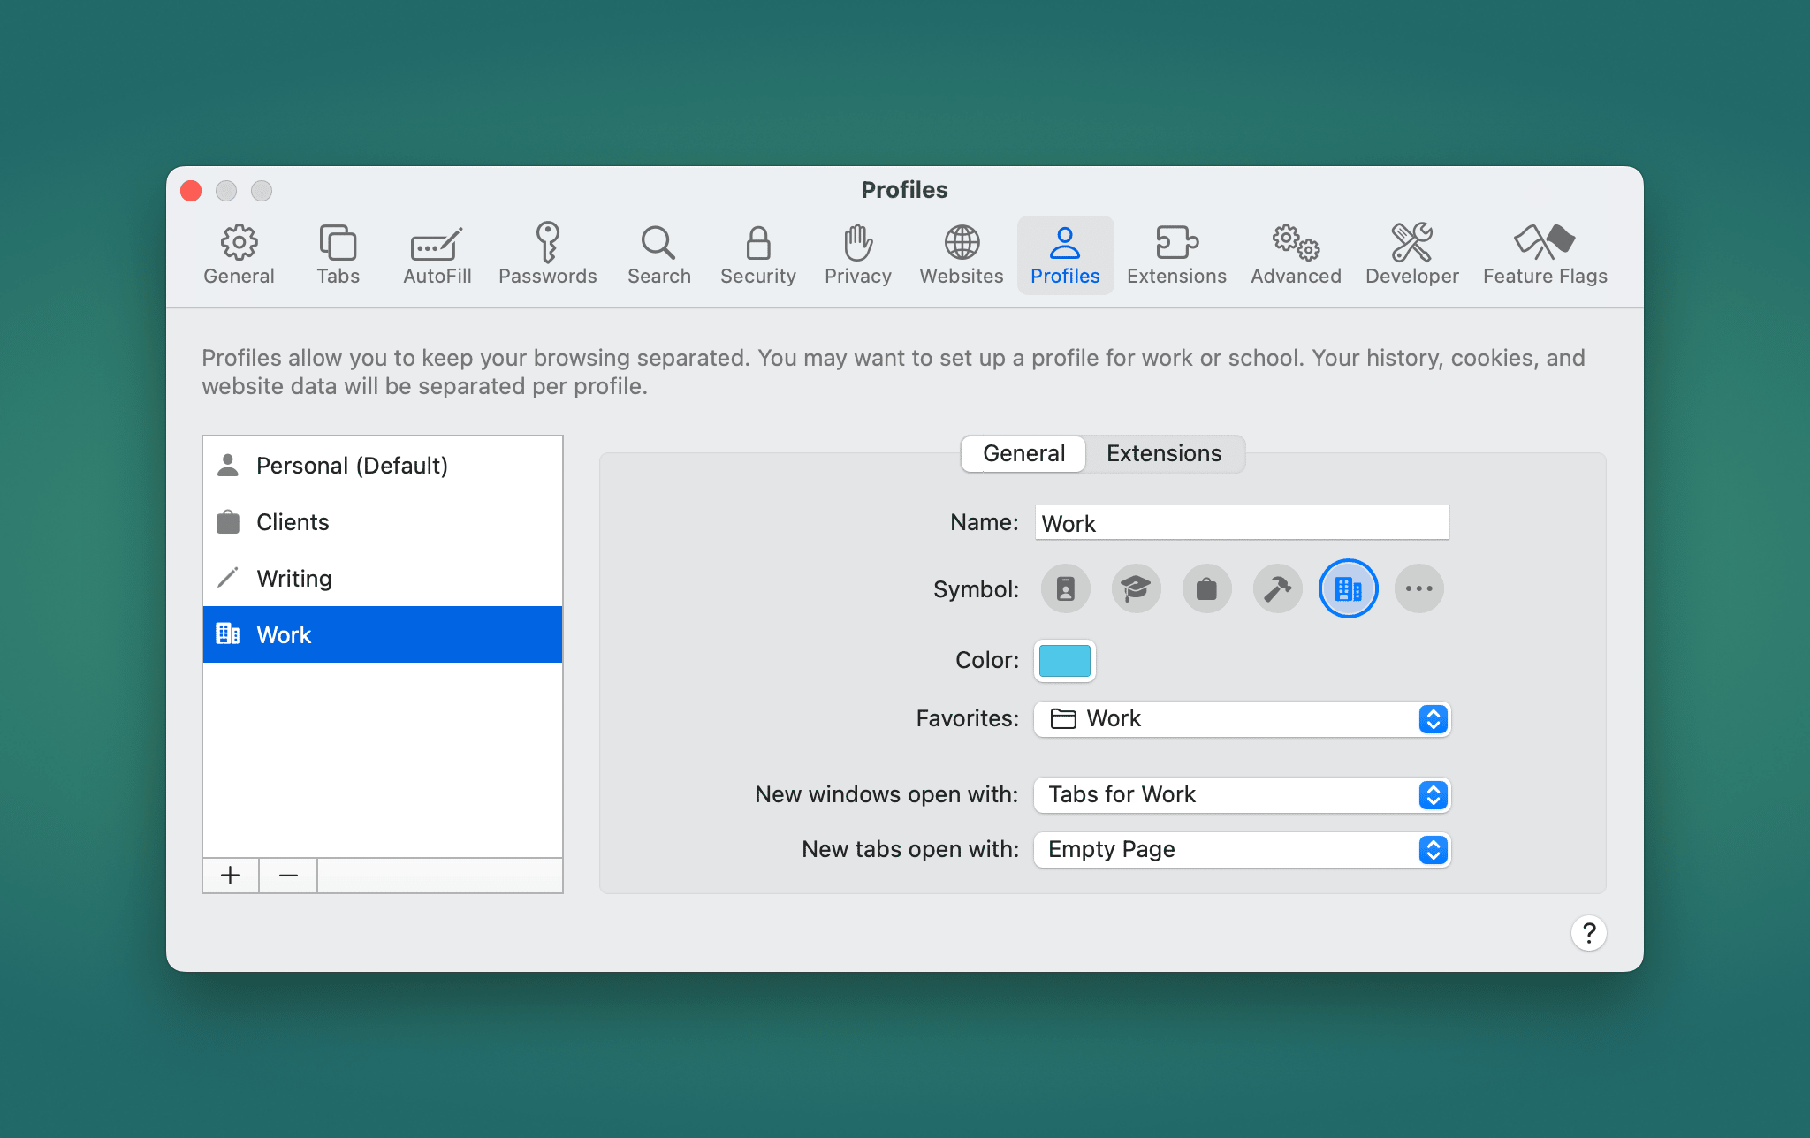Expand the New windows open with dropdown
The height and width of the screenshot is (1138, 1810).
1434,793
